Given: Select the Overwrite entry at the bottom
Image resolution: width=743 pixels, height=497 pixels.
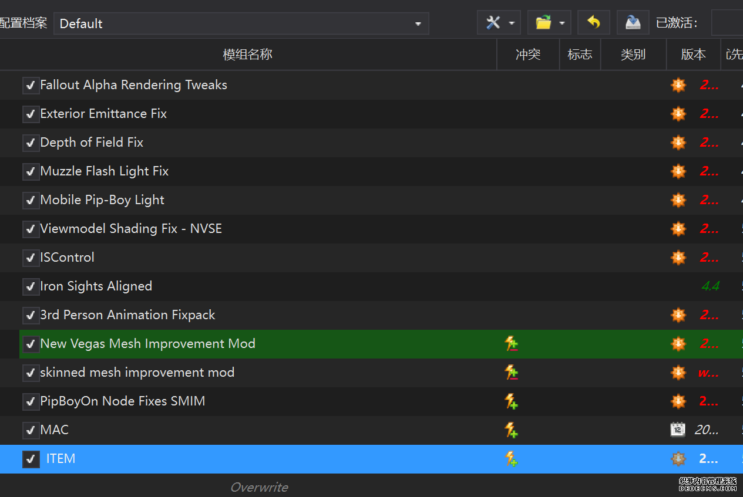Looking at the screenshot, I should coord(259,487).
